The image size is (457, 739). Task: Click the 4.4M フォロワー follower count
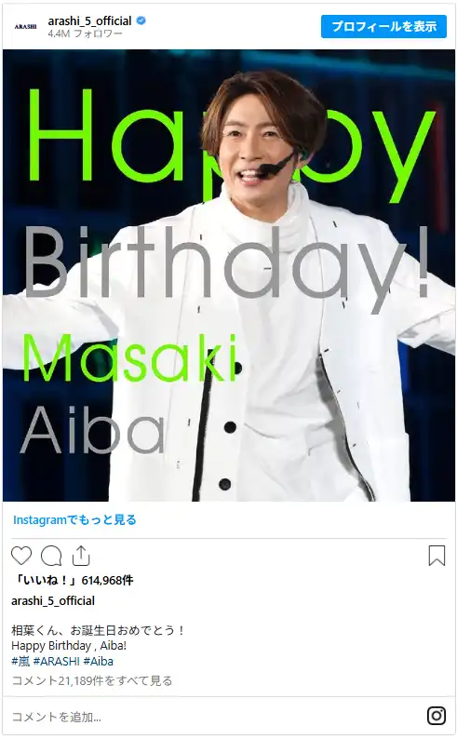point(85,34)
